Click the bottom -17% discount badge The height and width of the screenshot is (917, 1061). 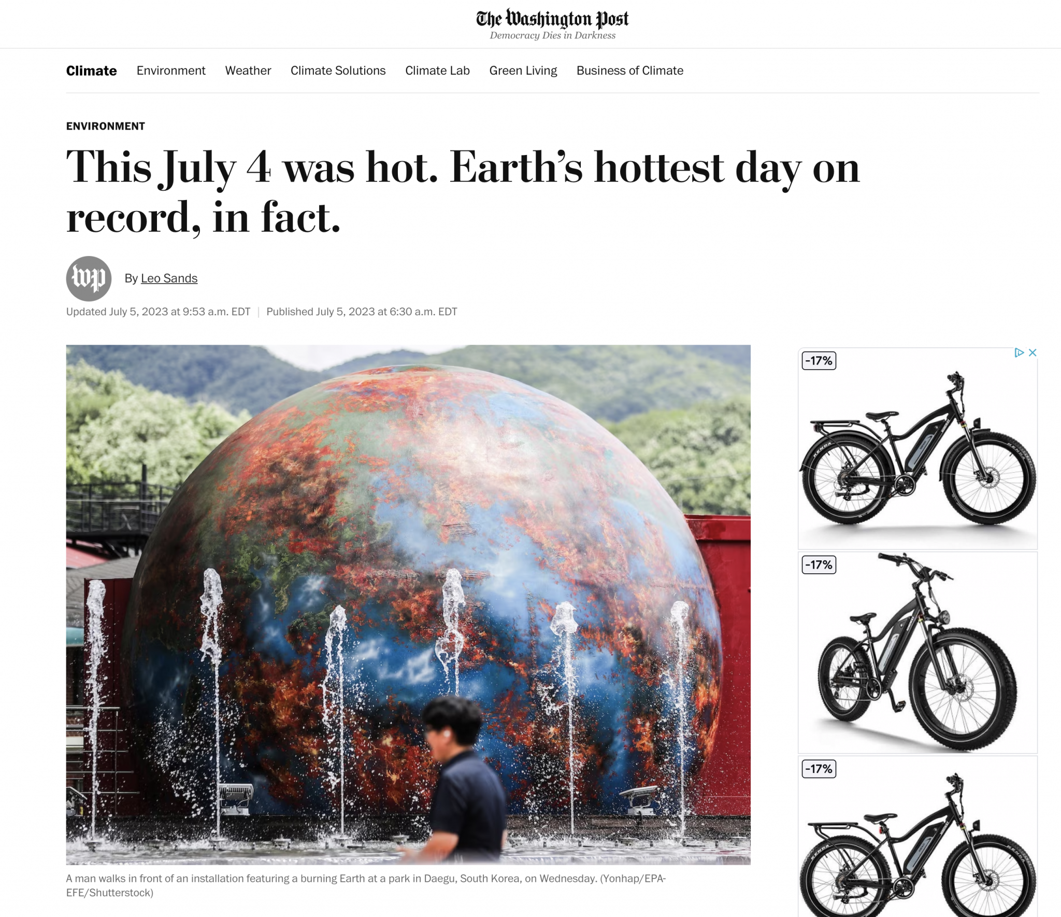[x=819, y=769]
